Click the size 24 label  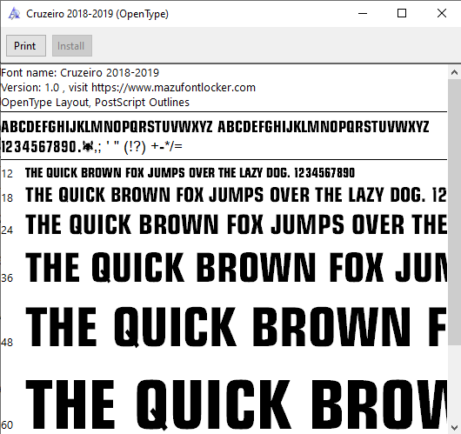click(x=7, y=230)
